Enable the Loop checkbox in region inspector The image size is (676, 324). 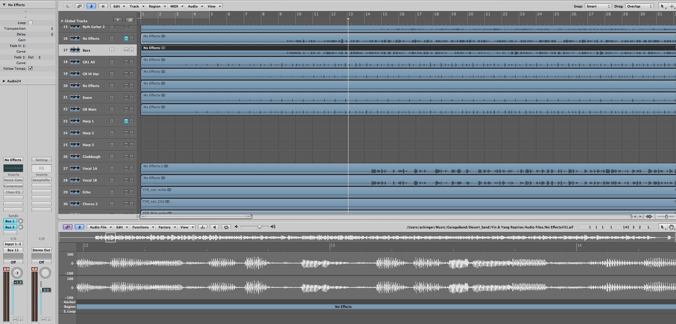30,23
